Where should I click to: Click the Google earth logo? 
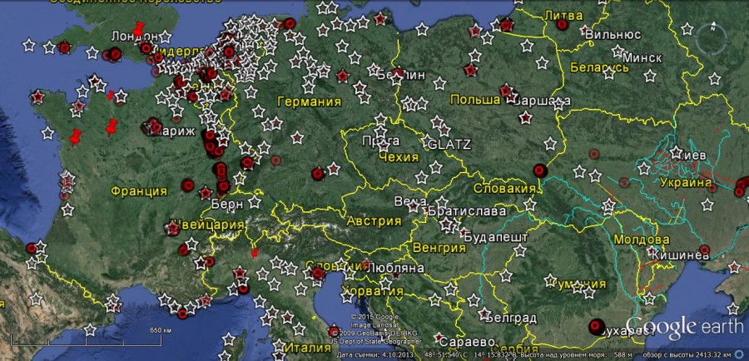(x=684, y=325)
